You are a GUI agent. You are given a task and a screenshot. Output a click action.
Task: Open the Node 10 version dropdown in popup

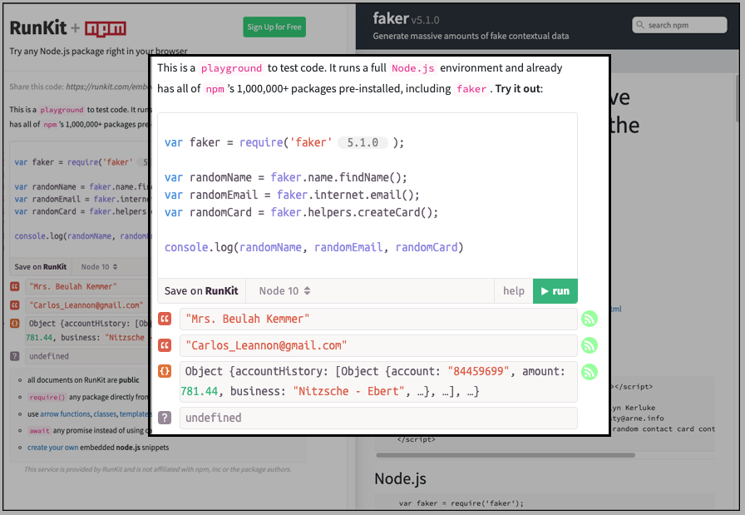click(284, 291)
